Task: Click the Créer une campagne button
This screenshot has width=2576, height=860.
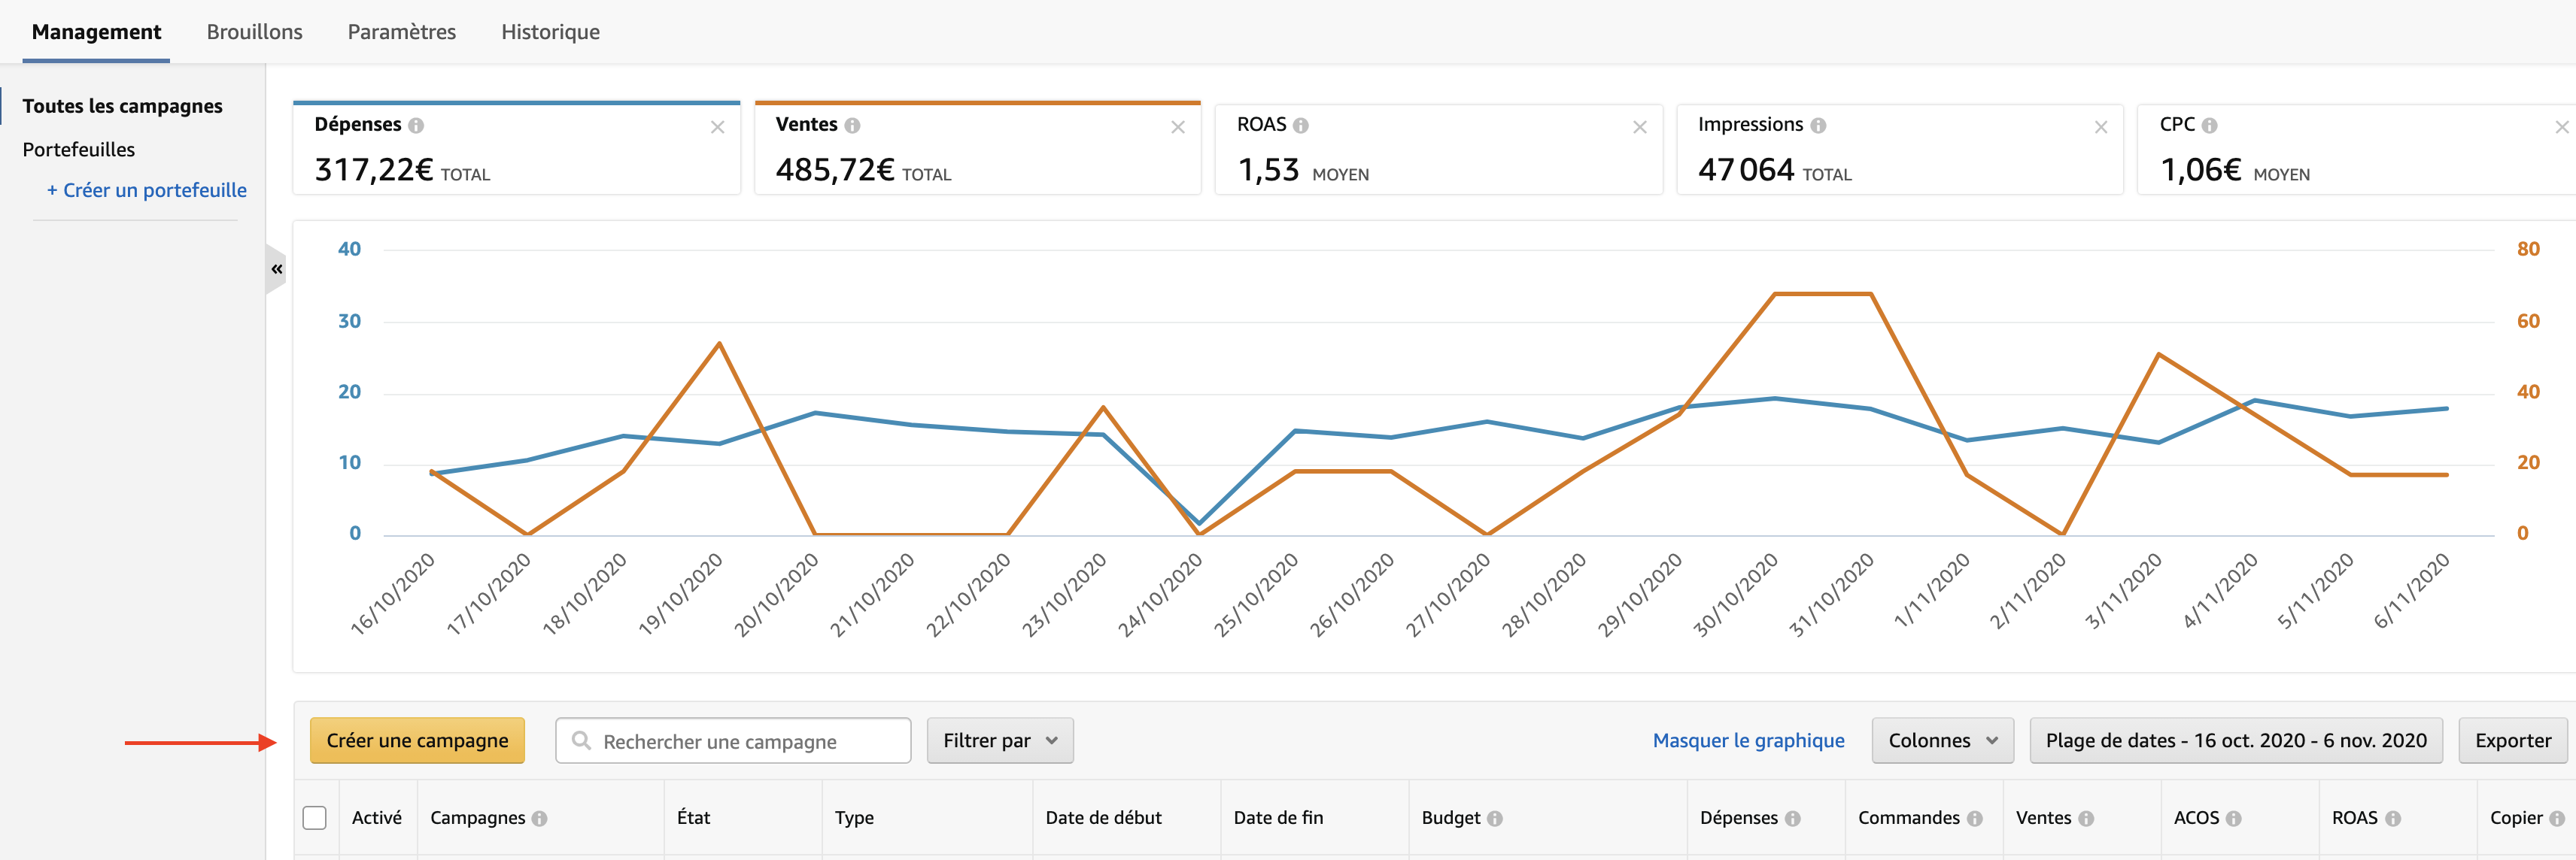Action: coord(417,740)
